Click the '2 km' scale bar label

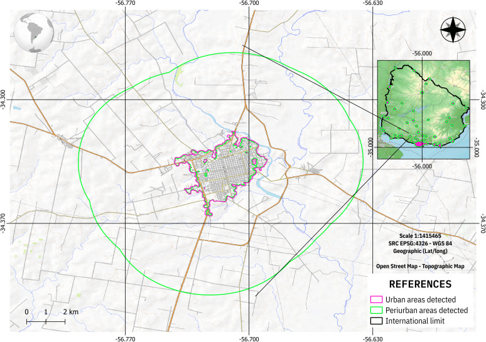pos(71,312)
